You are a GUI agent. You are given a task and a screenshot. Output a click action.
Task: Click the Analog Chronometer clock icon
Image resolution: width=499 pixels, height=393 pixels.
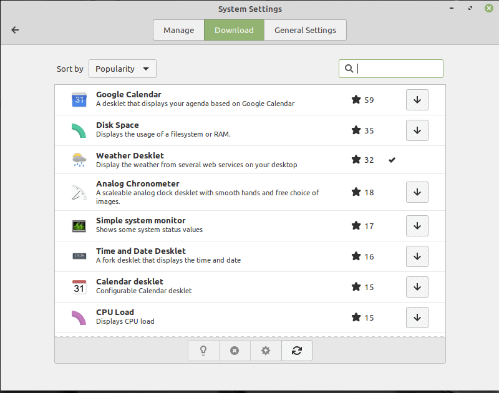79,192
